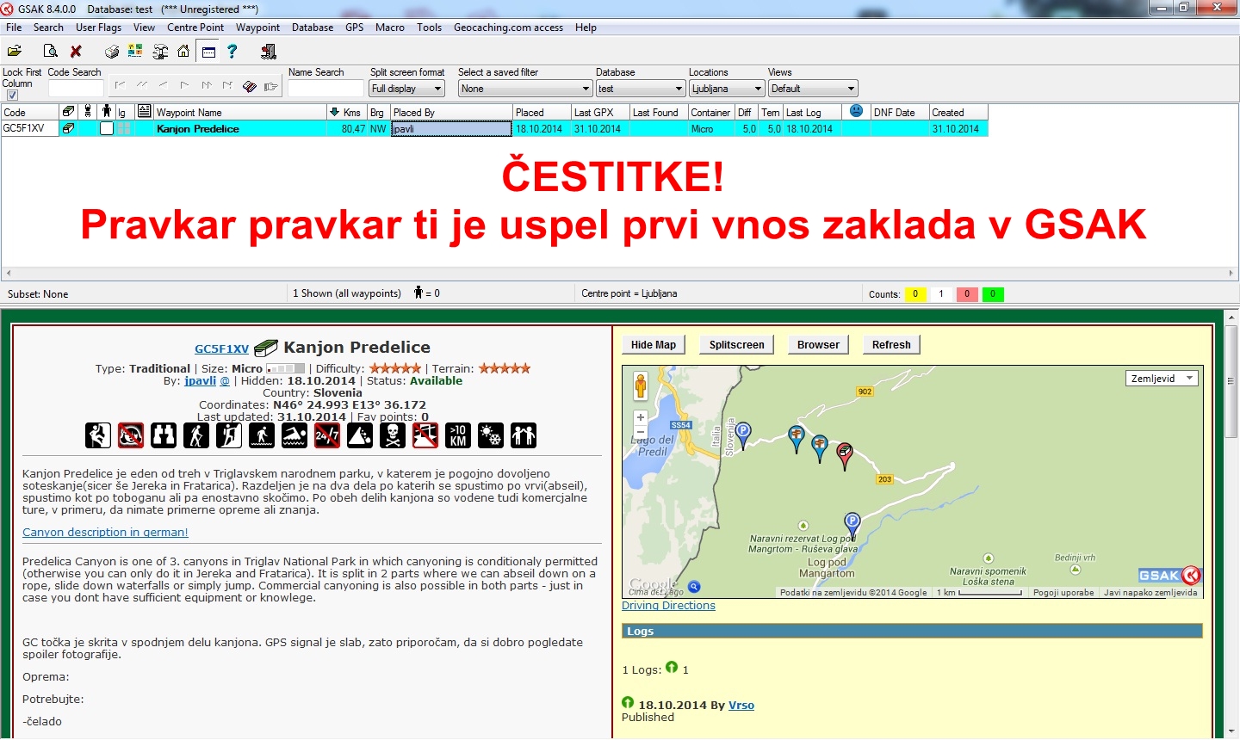Click the climbing gear attribute icon
Image resolution: width=1240 pixels, height=740 pixels.
[x=98, y=435]
